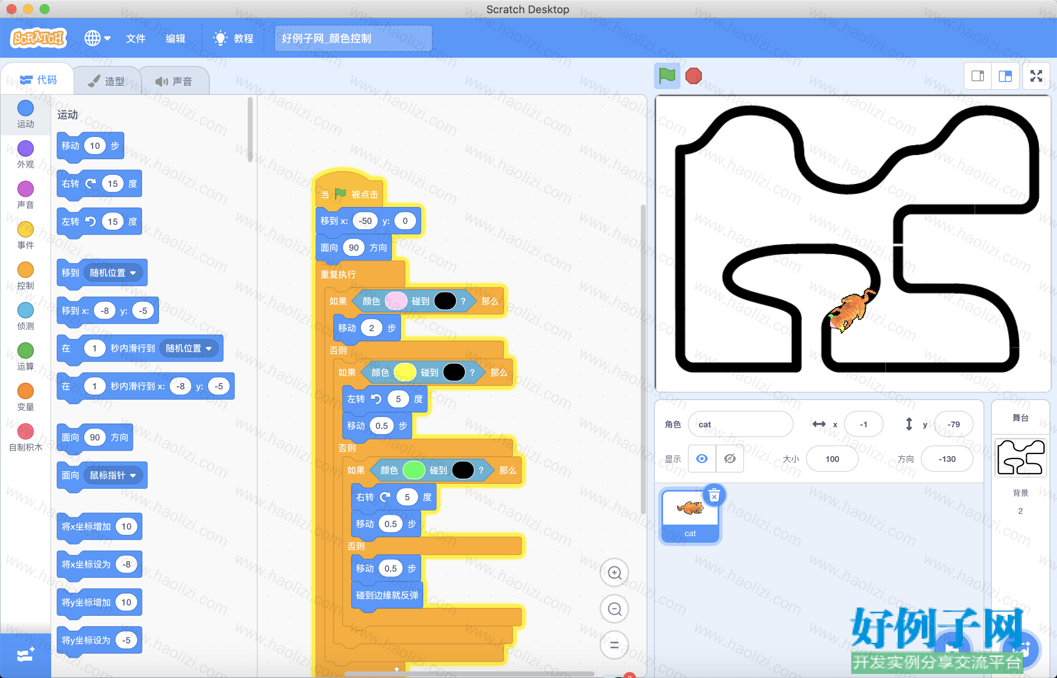1057x678 pixels.
Task: Switch to small stage layout
Action: coord(978,76)
